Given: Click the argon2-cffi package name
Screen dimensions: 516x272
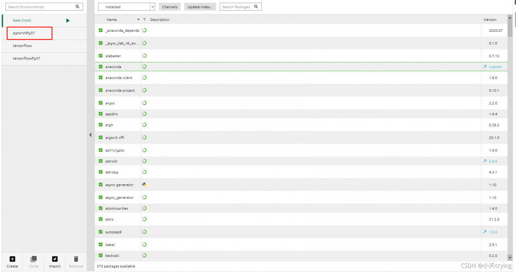Looking at the screenshot, I should pos(115,138).
